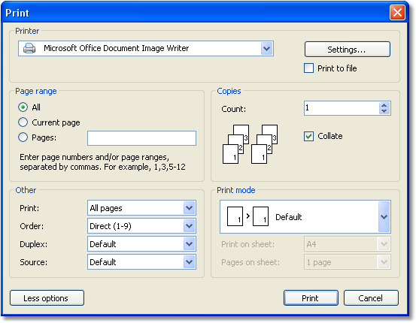416x323 pixels.
Task: Expand the Duplex dropdown
Action: pos(189,244)
